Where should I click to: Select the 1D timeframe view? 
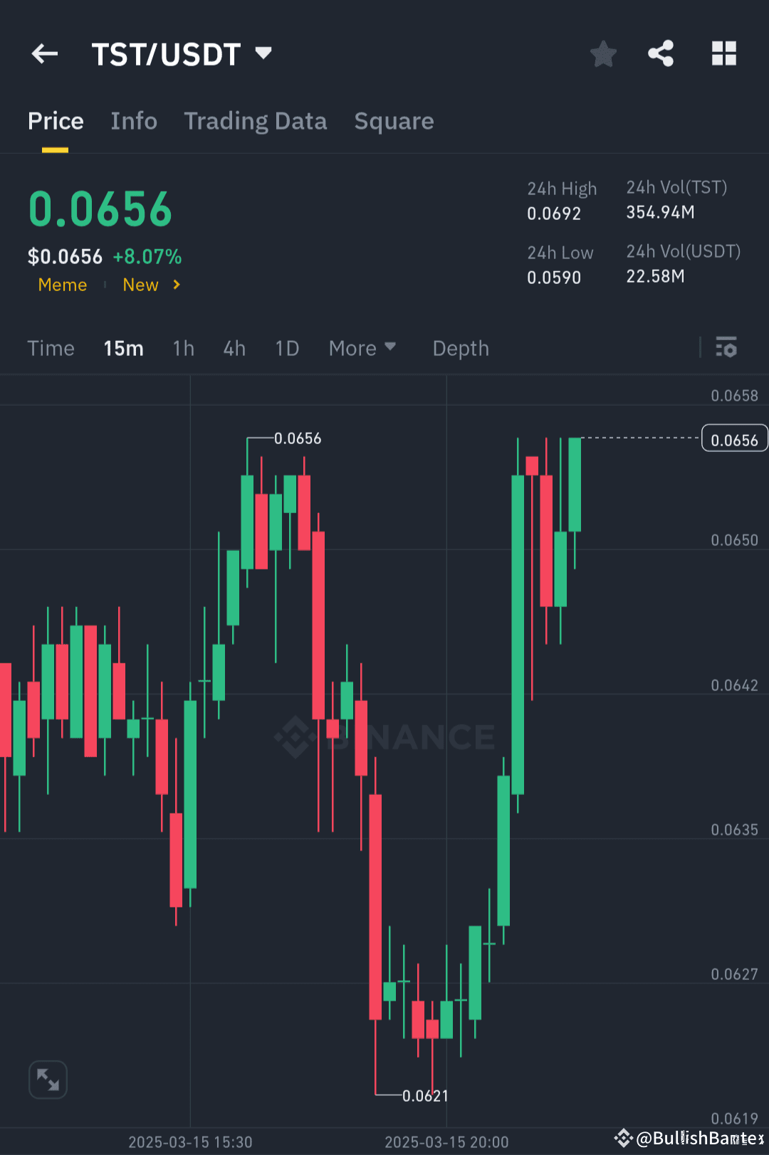pos(287,348)
